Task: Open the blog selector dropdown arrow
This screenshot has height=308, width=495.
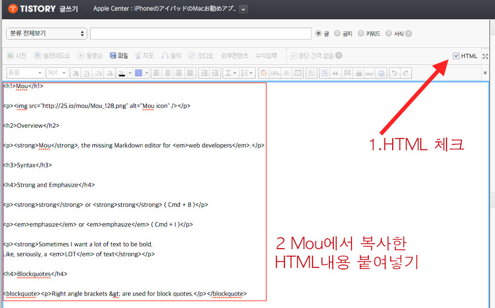Action: [243, 9]
